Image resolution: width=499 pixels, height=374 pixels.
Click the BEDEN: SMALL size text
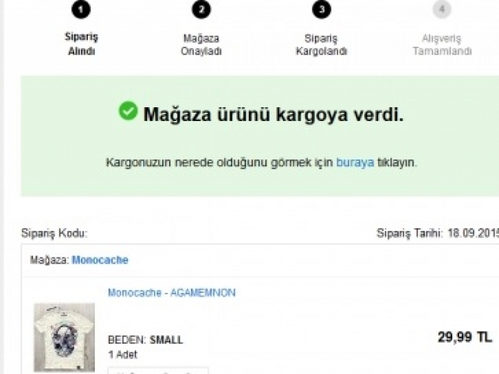coord(145,340)
